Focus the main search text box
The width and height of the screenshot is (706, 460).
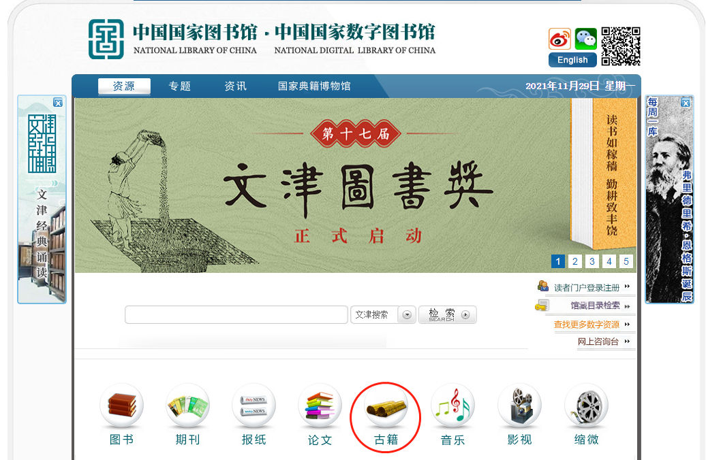click(x=236, y=315)
